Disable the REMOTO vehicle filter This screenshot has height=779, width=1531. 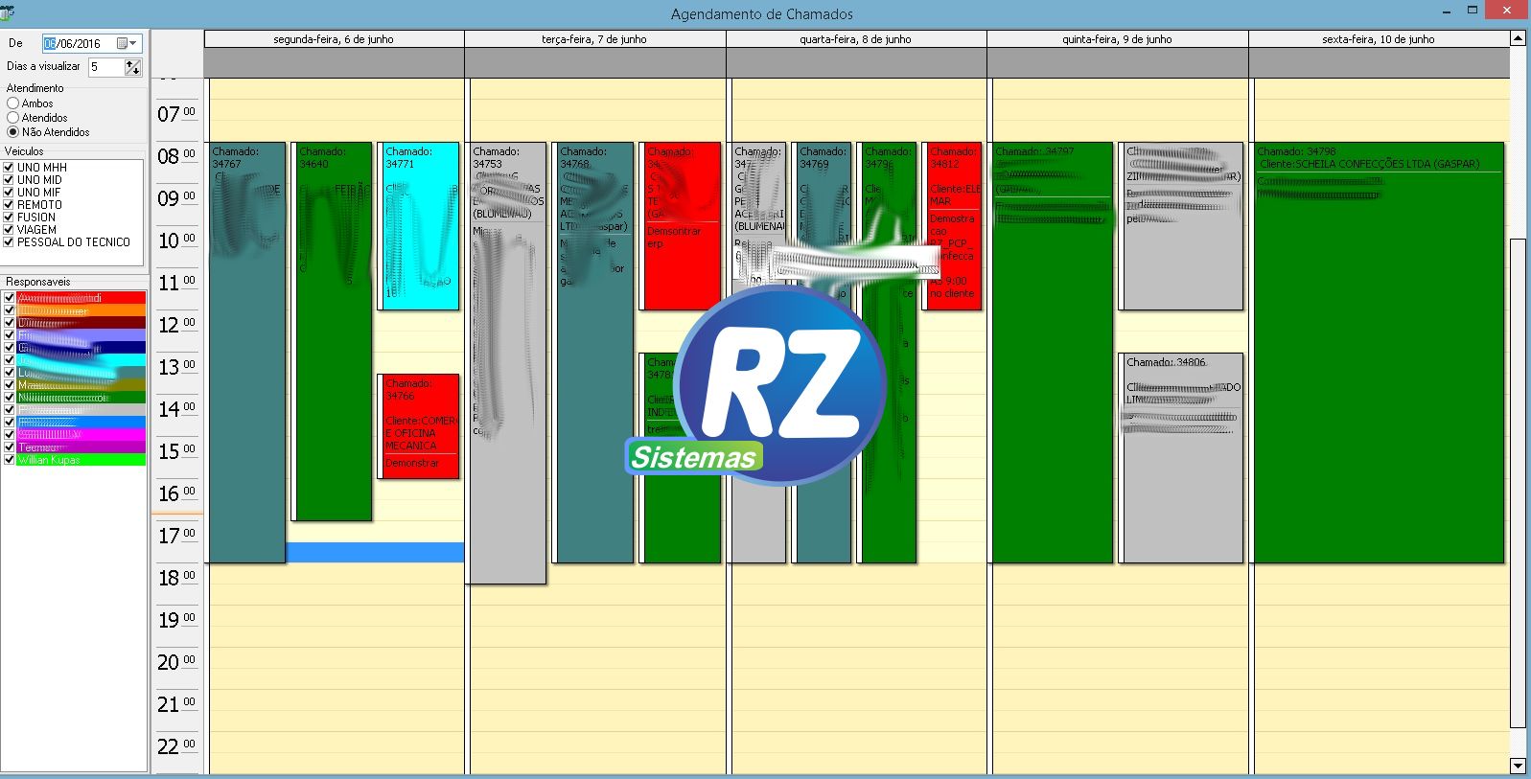[9, 204]
